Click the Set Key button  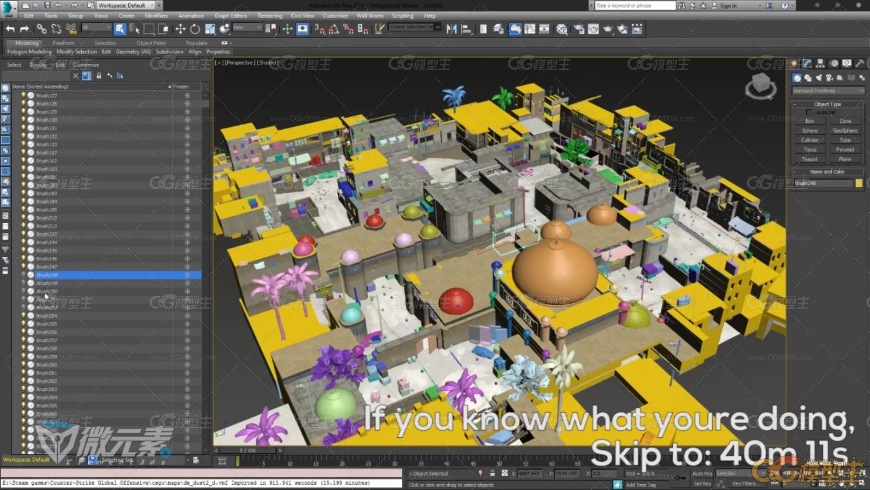click(x=702, y=484)
